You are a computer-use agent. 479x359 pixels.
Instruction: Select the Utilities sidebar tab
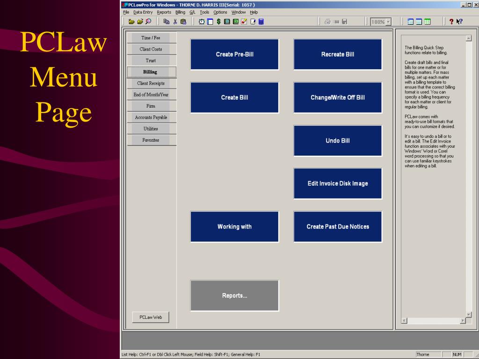tap(152, 129)
